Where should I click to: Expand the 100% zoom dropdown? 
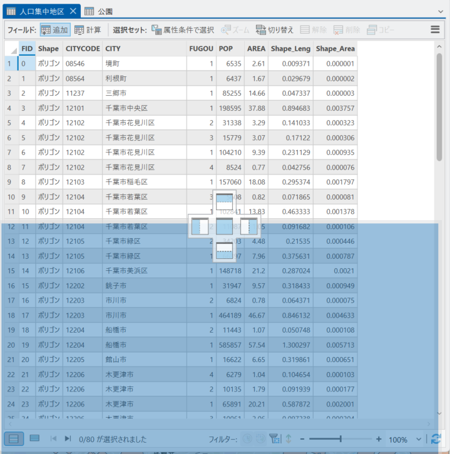tap(416, 440)
